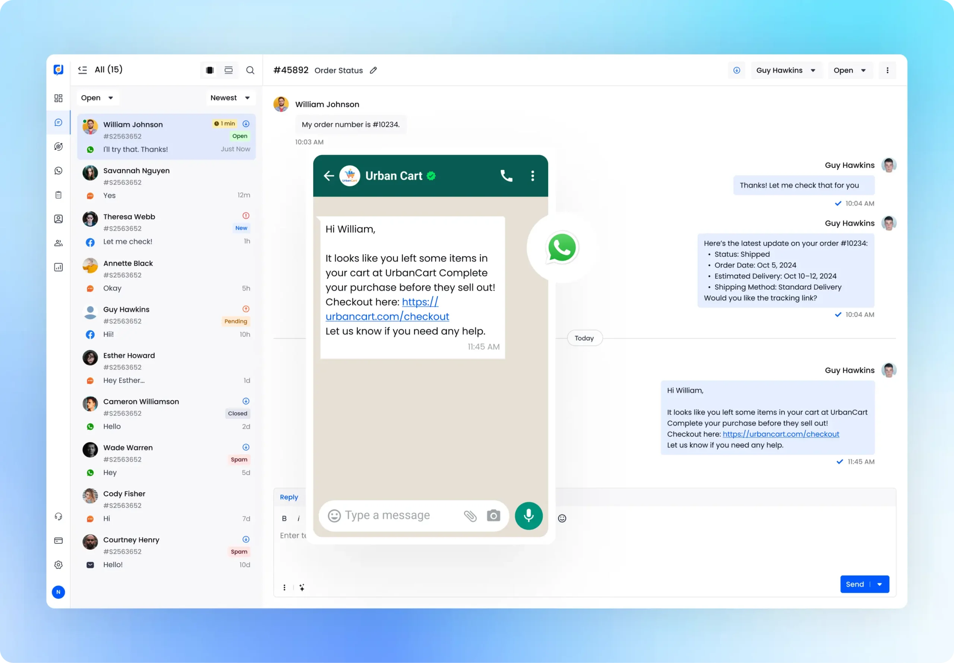Click the settings gear icon
Viewport: 954px width, 663px height.
click(59, 565)
